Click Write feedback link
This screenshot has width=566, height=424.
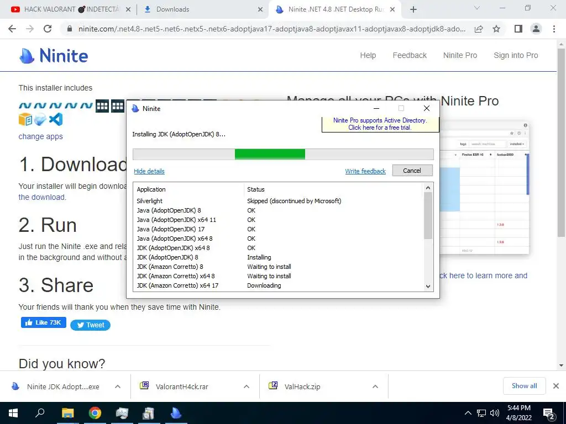point(365,171)
